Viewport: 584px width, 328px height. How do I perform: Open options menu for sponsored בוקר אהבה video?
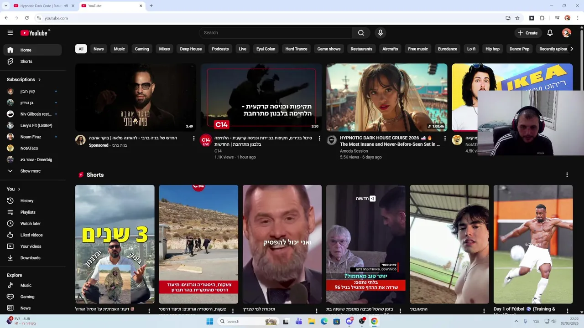193,138
